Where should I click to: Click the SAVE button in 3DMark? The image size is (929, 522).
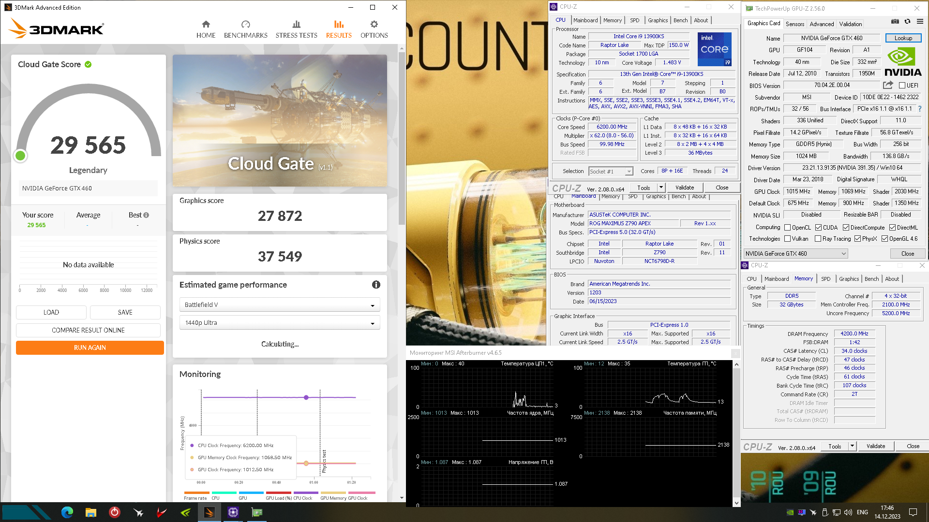click(x=125, y=313)
